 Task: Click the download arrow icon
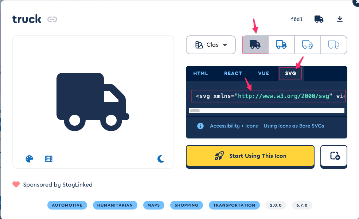coord(340,19)
